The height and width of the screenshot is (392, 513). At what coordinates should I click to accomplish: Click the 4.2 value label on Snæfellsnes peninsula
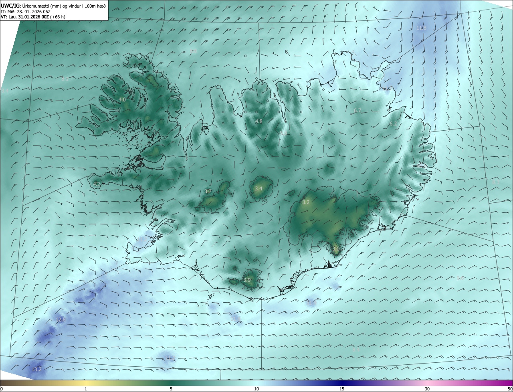coord(96,184)
